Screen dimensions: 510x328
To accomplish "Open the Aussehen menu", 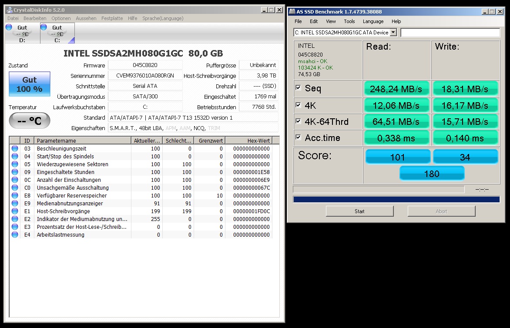I will click(86, 18).
